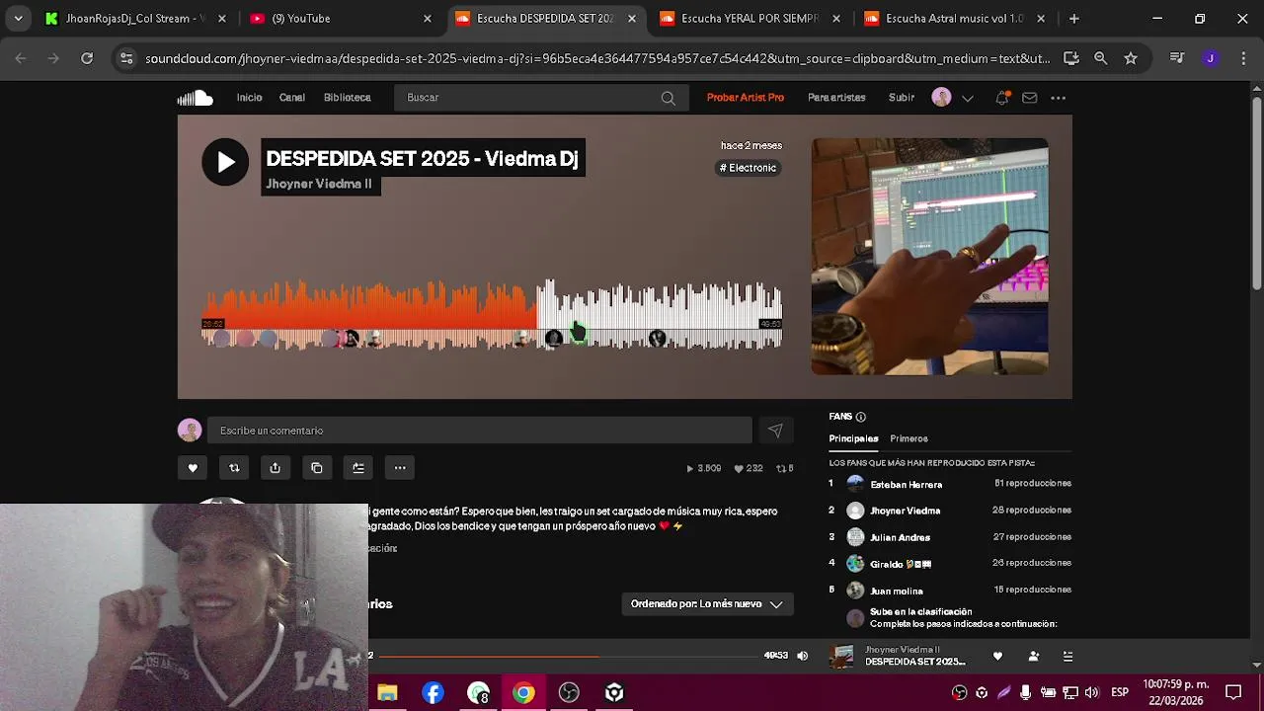Go to Canal in SoundCloud nav
Viewport: 1264px width, 711px height.
292,98
